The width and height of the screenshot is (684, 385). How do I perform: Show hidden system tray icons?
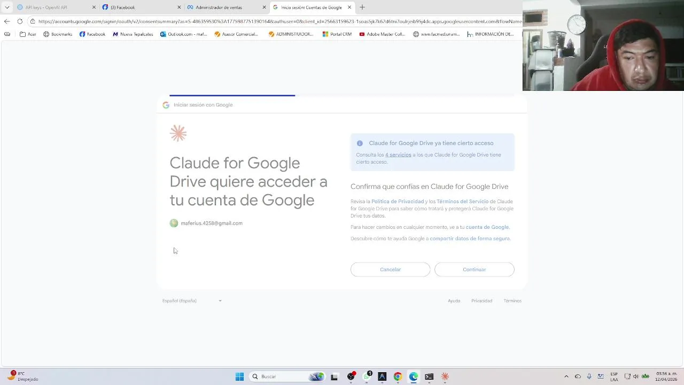[566, 376]
